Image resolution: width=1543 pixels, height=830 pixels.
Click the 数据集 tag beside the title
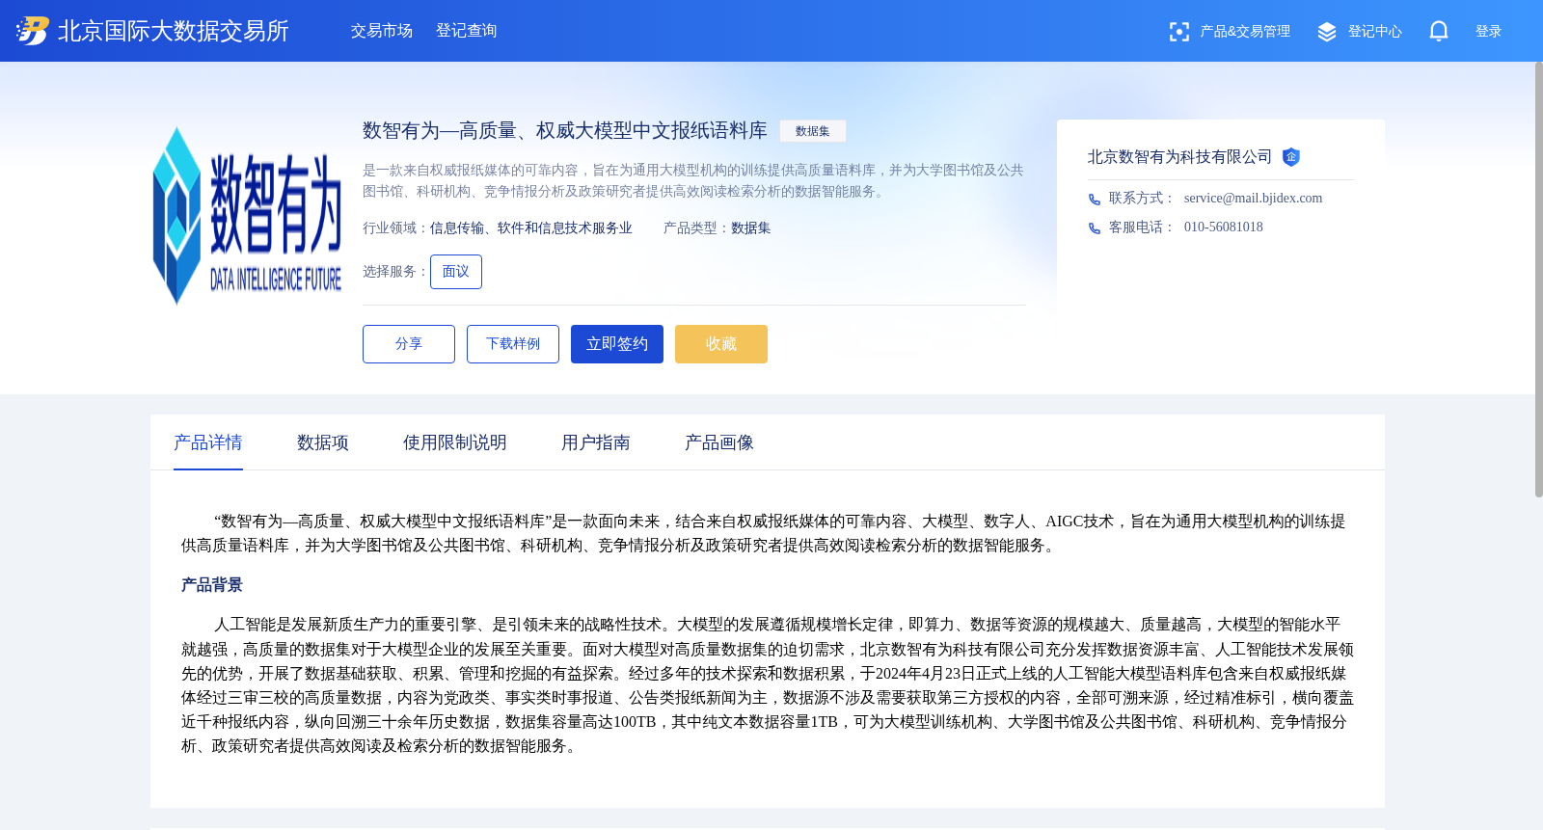(813, 131)
